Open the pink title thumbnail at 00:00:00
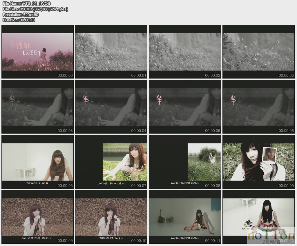The image size is (297, 246). (37, 52)
